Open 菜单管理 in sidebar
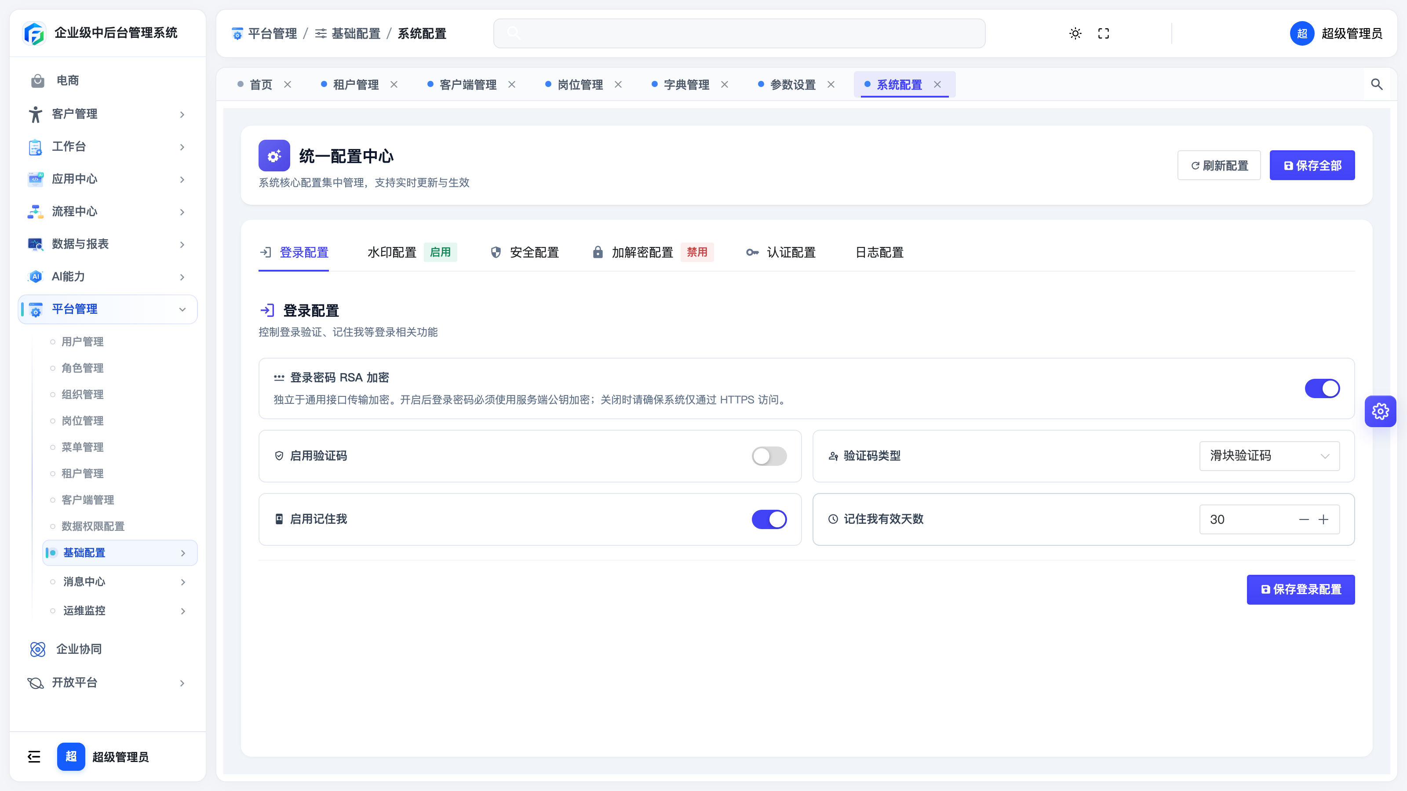The width and height of the screenshot is (1407, 791). pyautogui.click(x=82, y=447)
